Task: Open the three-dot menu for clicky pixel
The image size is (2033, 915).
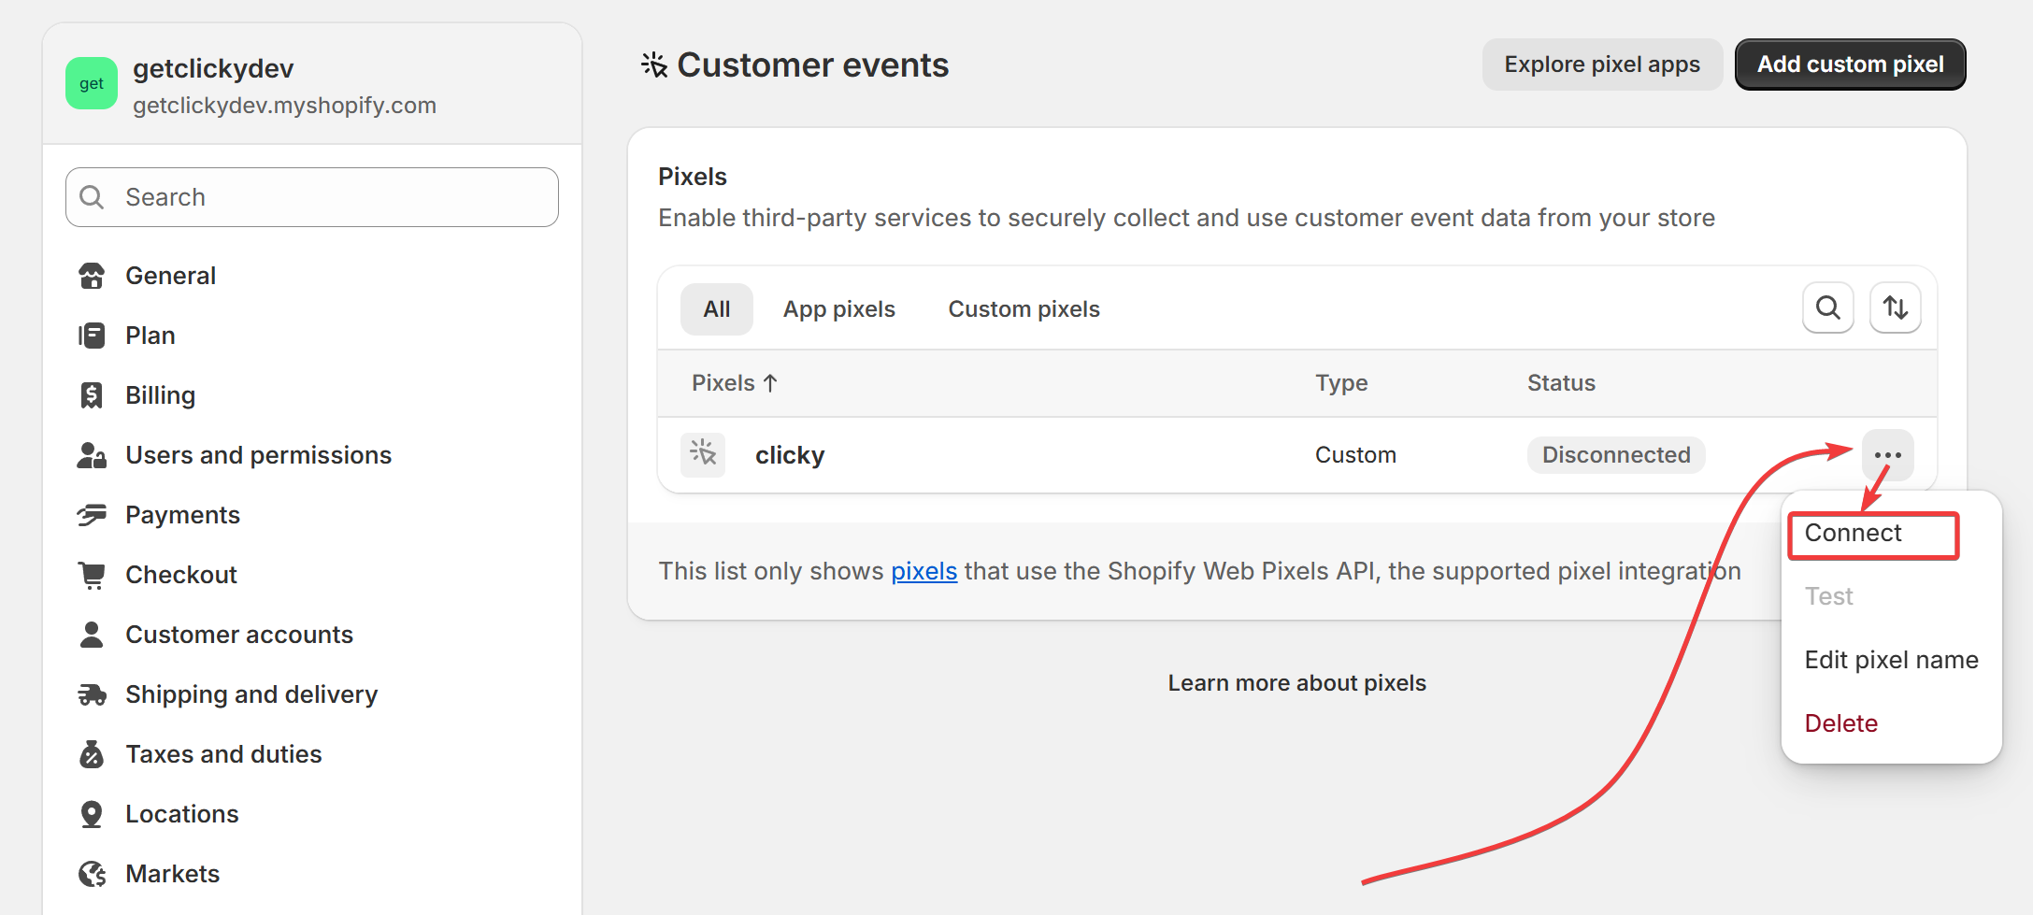Action: click(x=1887, y=455)
